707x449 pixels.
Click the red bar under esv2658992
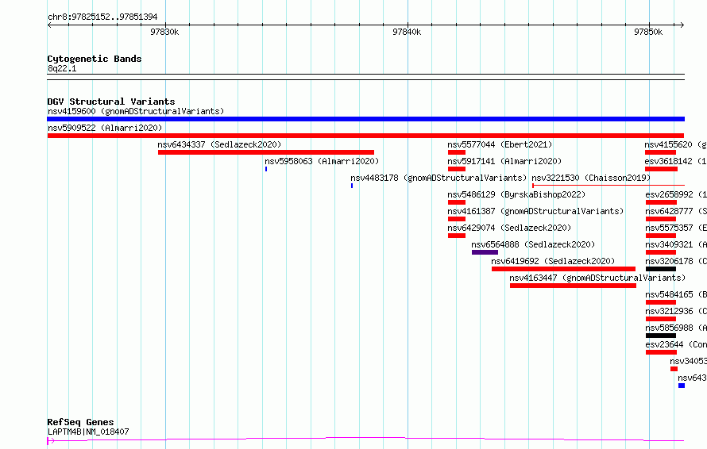click(x=661, y=202)
